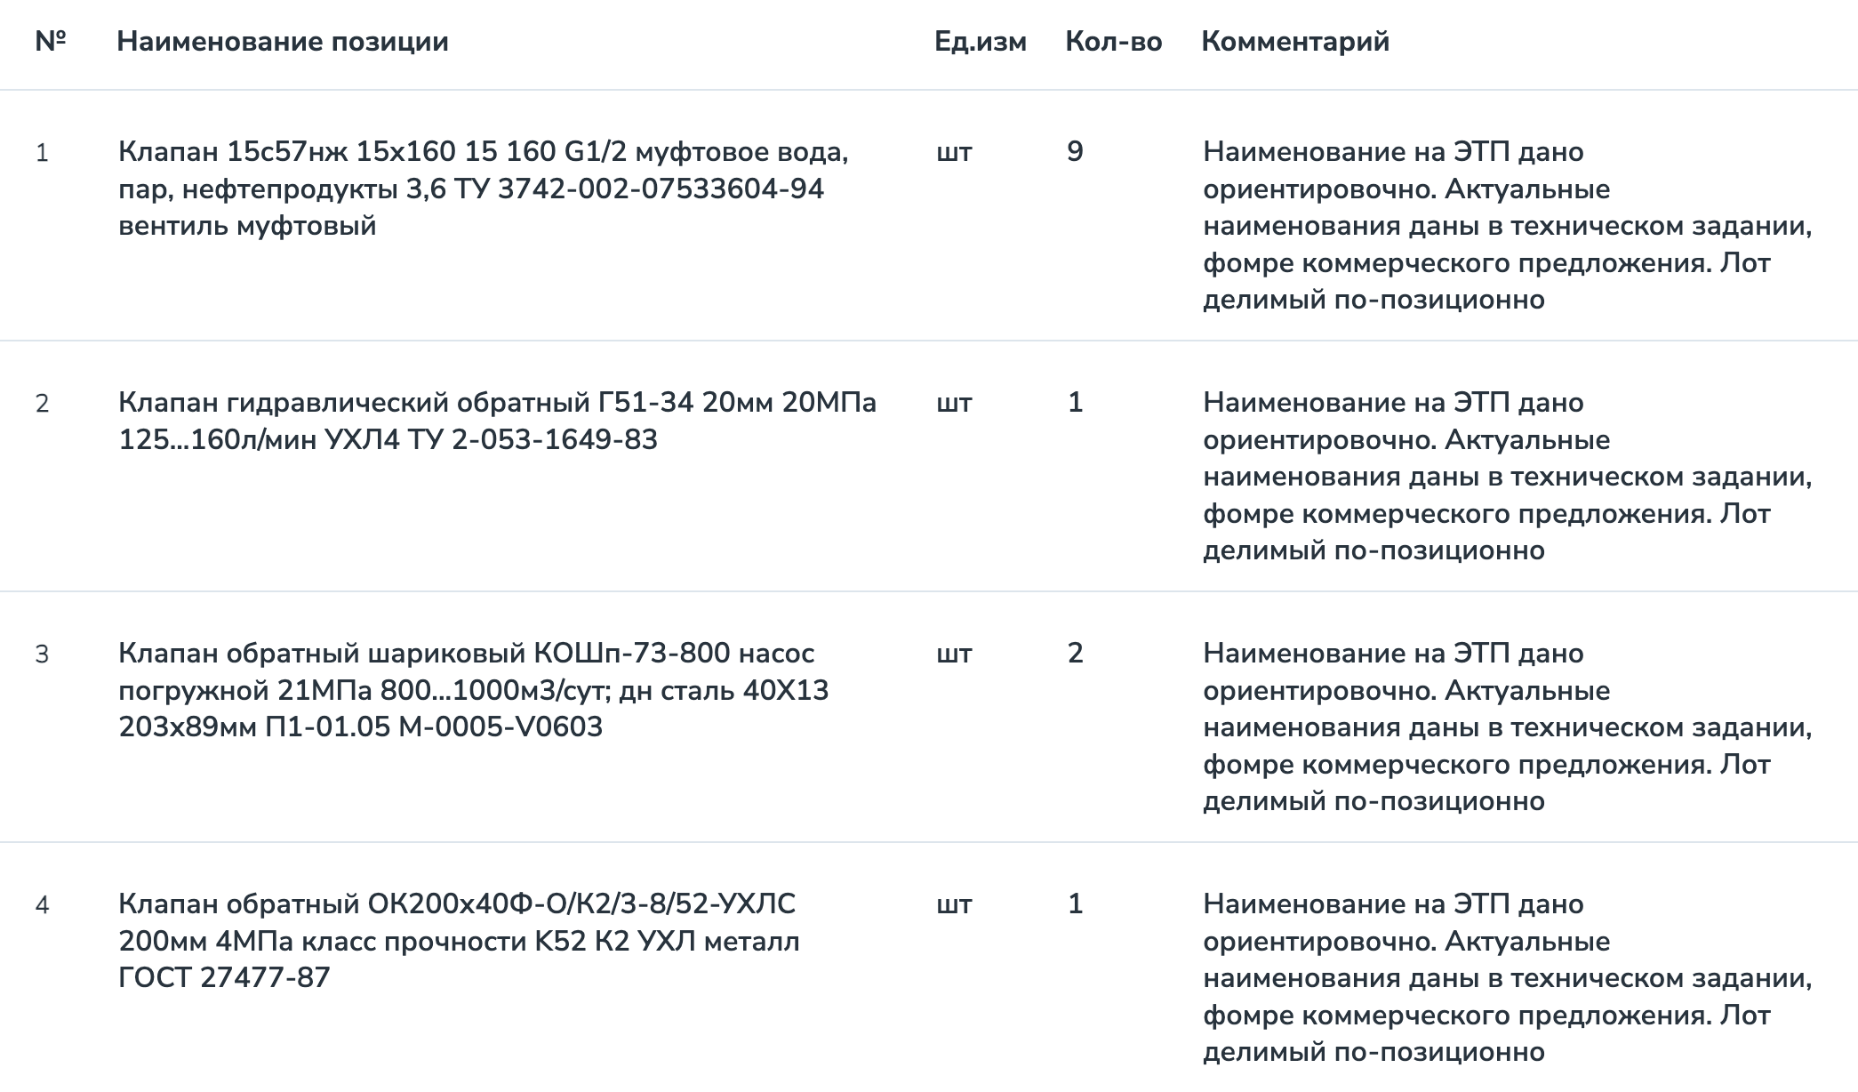Click unit шт in second row
1858x1092 pixels.
(x=954, y=404)
